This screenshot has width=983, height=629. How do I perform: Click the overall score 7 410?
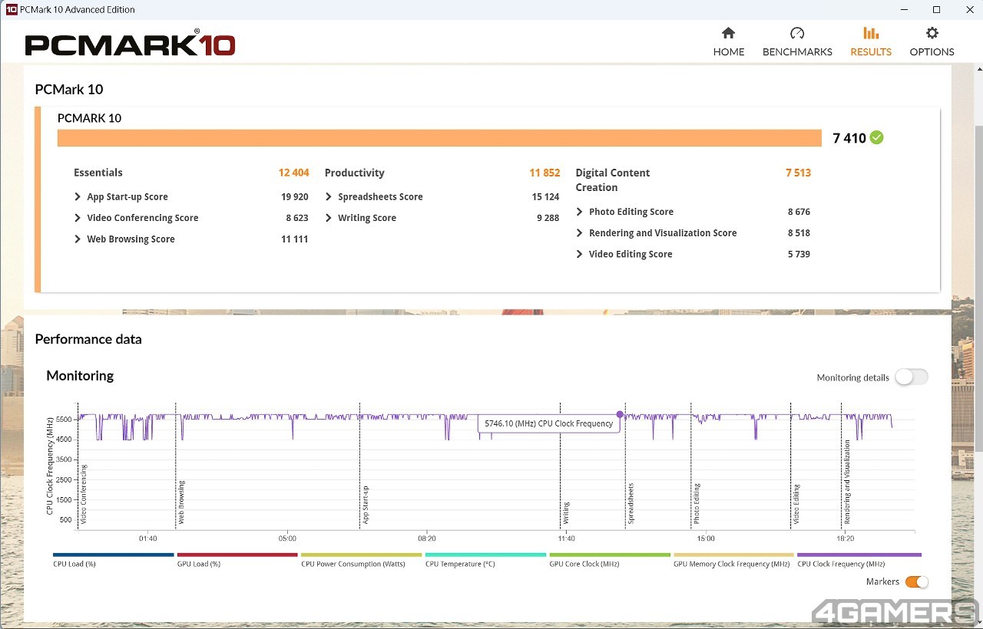(849, 138)
